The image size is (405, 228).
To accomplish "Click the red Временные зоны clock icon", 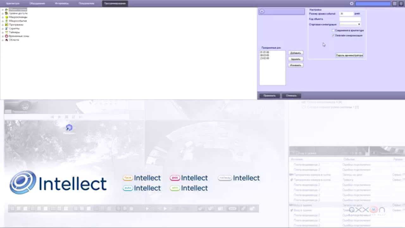I will [6, 36].
